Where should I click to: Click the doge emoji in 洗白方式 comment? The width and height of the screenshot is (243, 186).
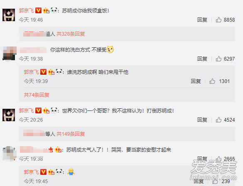(x=110, y=49)
